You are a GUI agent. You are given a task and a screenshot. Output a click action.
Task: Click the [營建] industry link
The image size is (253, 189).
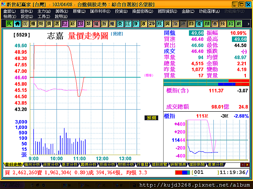[117, 34]
